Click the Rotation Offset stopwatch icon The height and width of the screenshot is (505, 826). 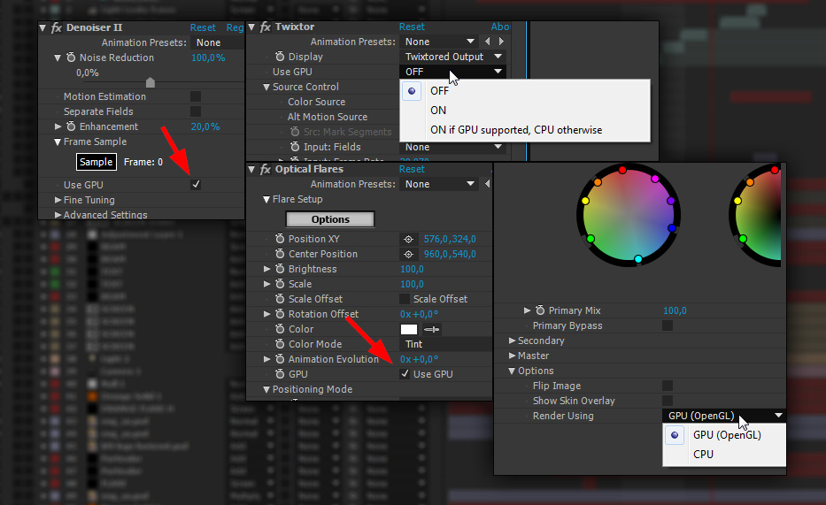point(280,313)
